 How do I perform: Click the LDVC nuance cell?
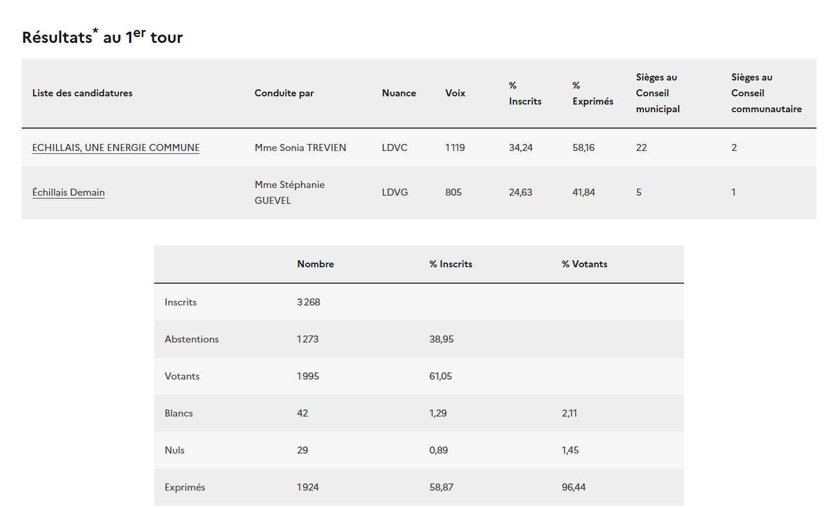point(394,147)
